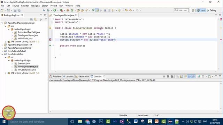Click the Open Perspective icon
This screenshot has width=223, height=125.
pos(193,10)
